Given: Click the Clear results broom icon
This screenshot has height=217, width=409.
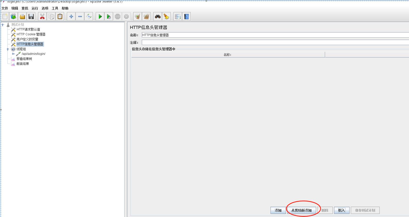Looking at the screenshot, I should tap(137, 17).
